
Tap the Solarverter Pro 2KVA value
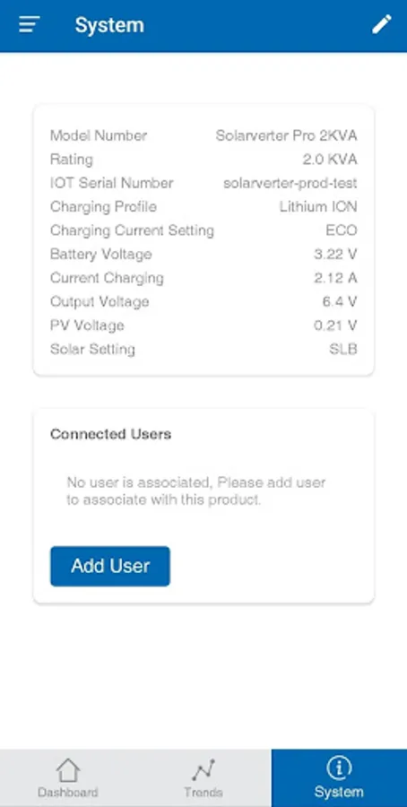coord(286,136)
